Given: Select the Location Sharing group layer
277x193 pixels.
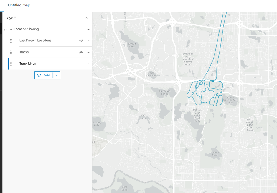Looking at the screenshot, I should 26,29.
